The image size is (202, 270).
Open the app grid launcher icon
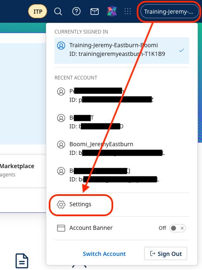coord(128,11)
